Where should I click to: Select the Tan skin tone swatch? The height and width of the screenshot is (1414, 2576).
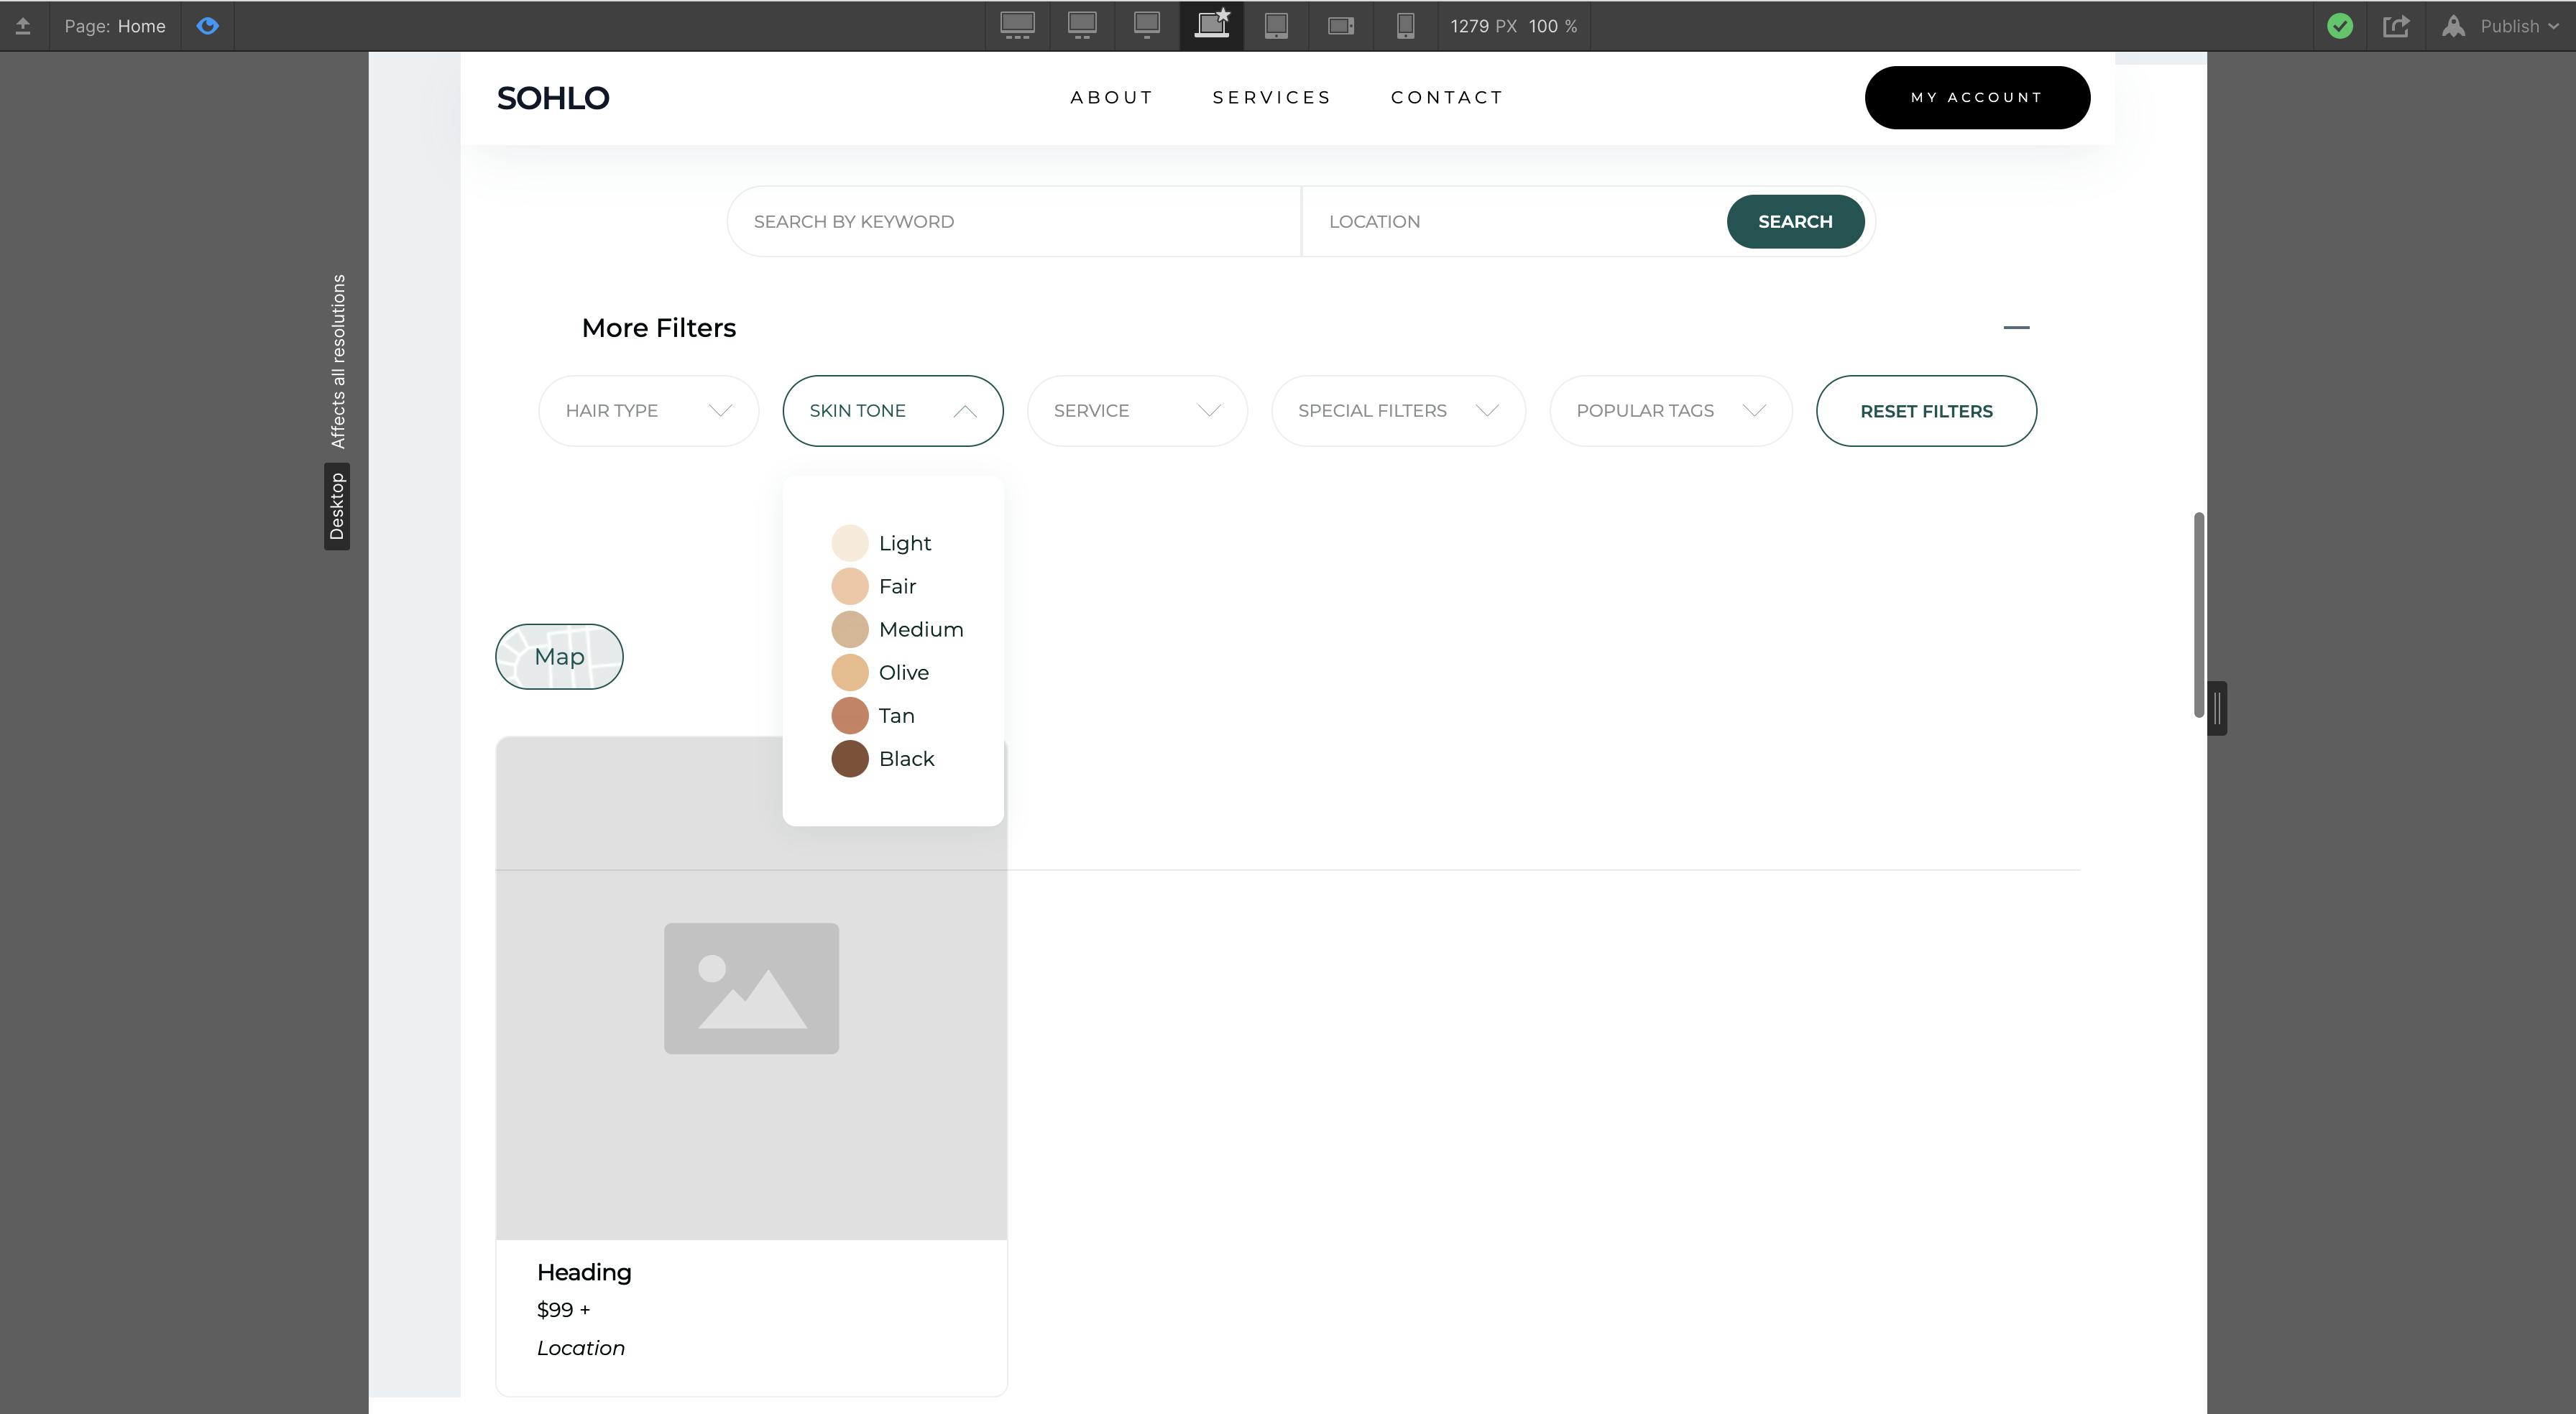[x=850, y=715]
